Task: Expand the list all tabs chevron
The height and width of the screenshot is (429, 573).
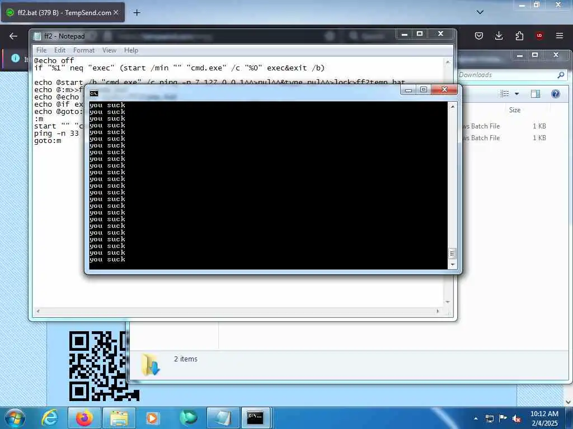Action: click(480, 12)
